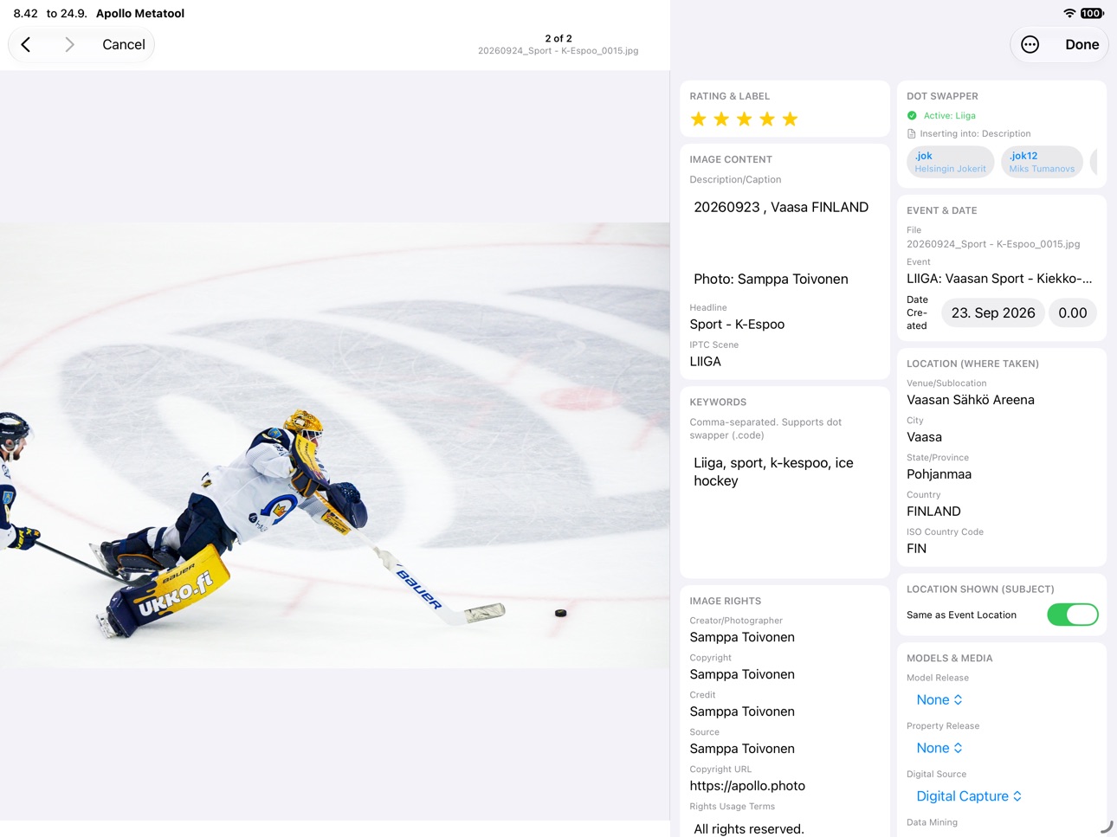Screen dimensions: 1117x837
Task: Edit the Copyright URL field
Action: tap(784, 786)
